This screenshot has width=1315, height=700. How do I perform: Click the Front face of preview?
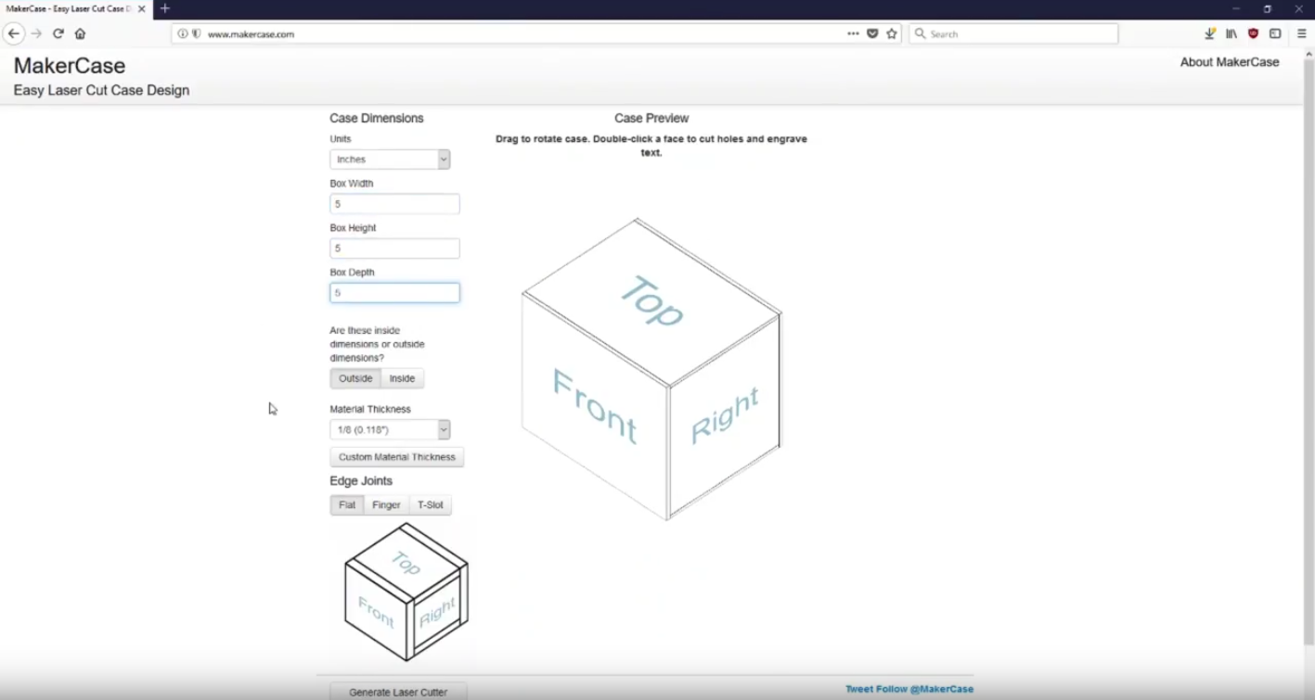[x=595, y=406]
